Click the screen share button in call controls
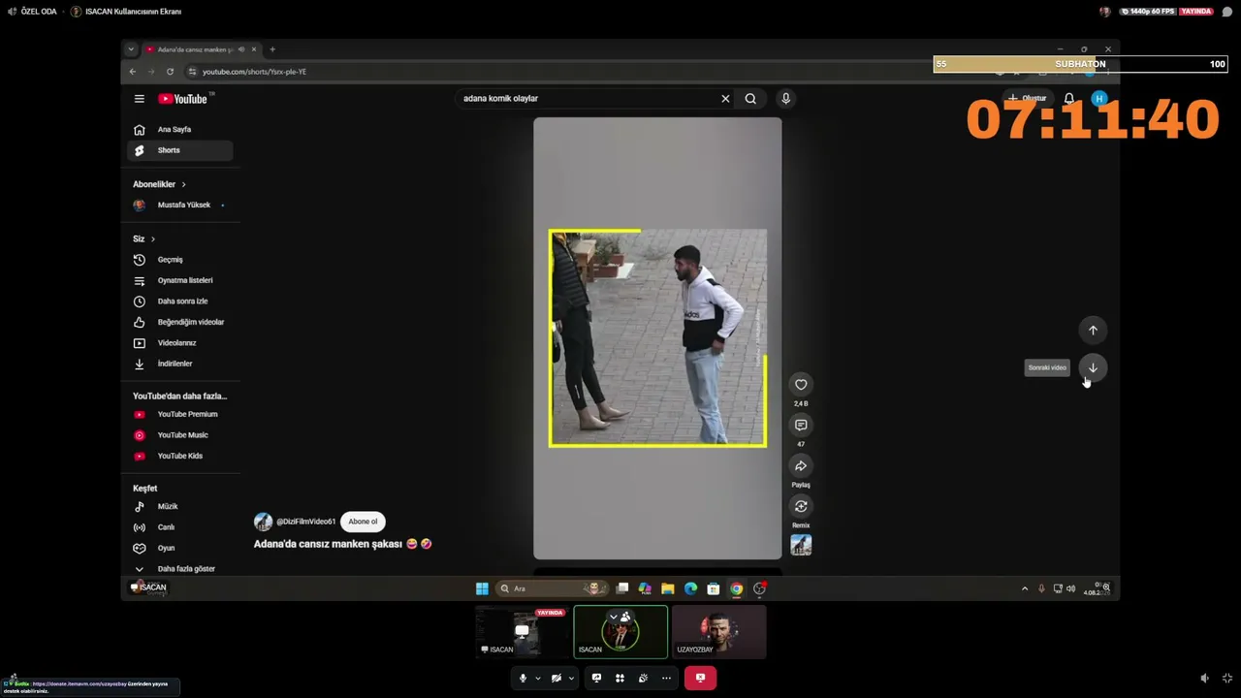Screen dimensions: 1241x698 pyautogui.click(x=596, y=679)
